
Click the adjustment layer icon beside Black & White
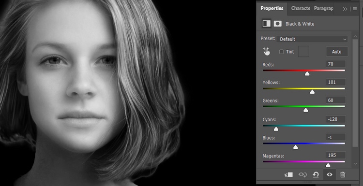point(267,24)
